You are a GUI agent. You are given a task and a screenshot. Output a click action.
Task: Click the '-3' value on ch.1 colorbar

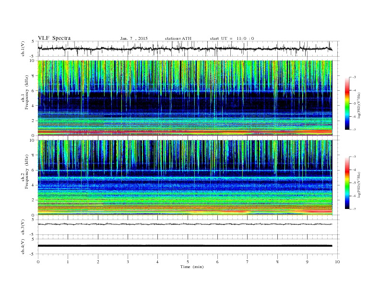[x=354, y=77]
